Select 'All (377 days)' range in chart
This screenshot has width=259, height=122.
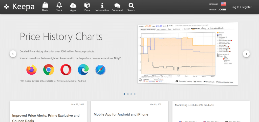(x=228, y=63)
